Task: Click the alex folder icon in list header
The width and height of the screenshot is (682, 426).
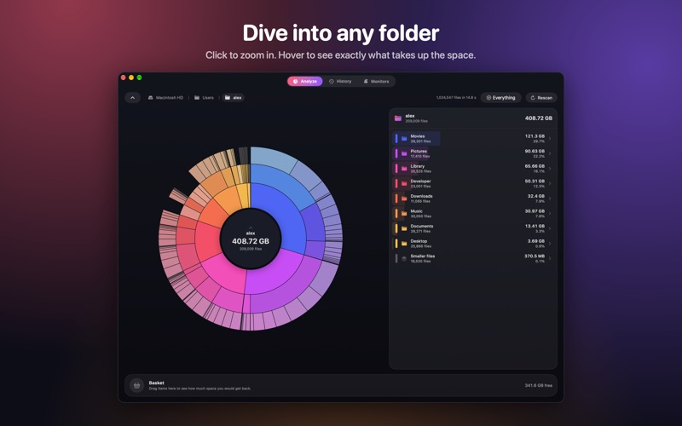Action: [x=397, y=118]
